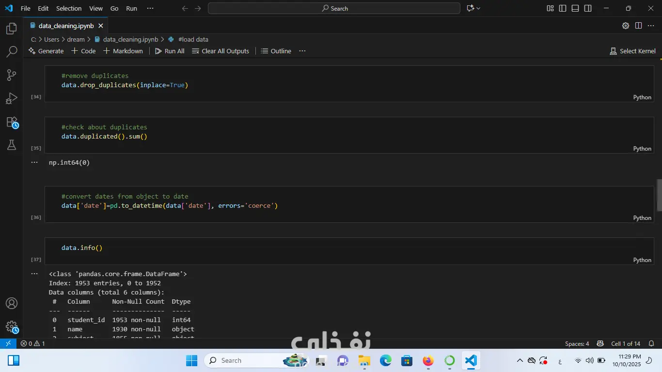Open the Python language picker of the data.info() cell
The height and width of the screenshot is (372, 662).
click(642, 260)
